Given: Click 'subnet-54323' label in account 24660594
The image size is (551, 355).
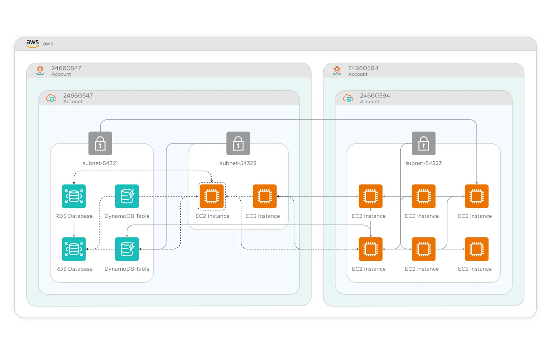Looking at the screenshot, I should 424,163.
